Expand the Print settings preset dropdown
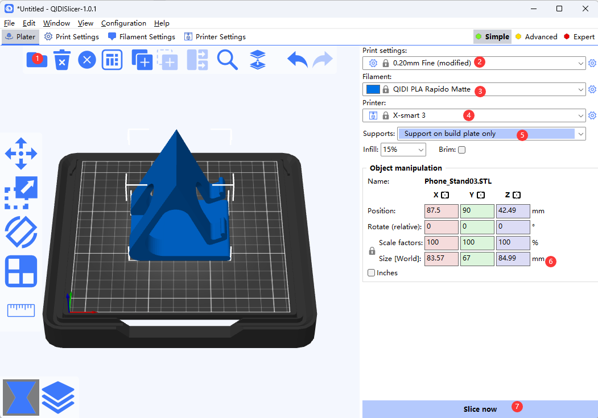Screen dimensions: 598x418 click(580, 63)
